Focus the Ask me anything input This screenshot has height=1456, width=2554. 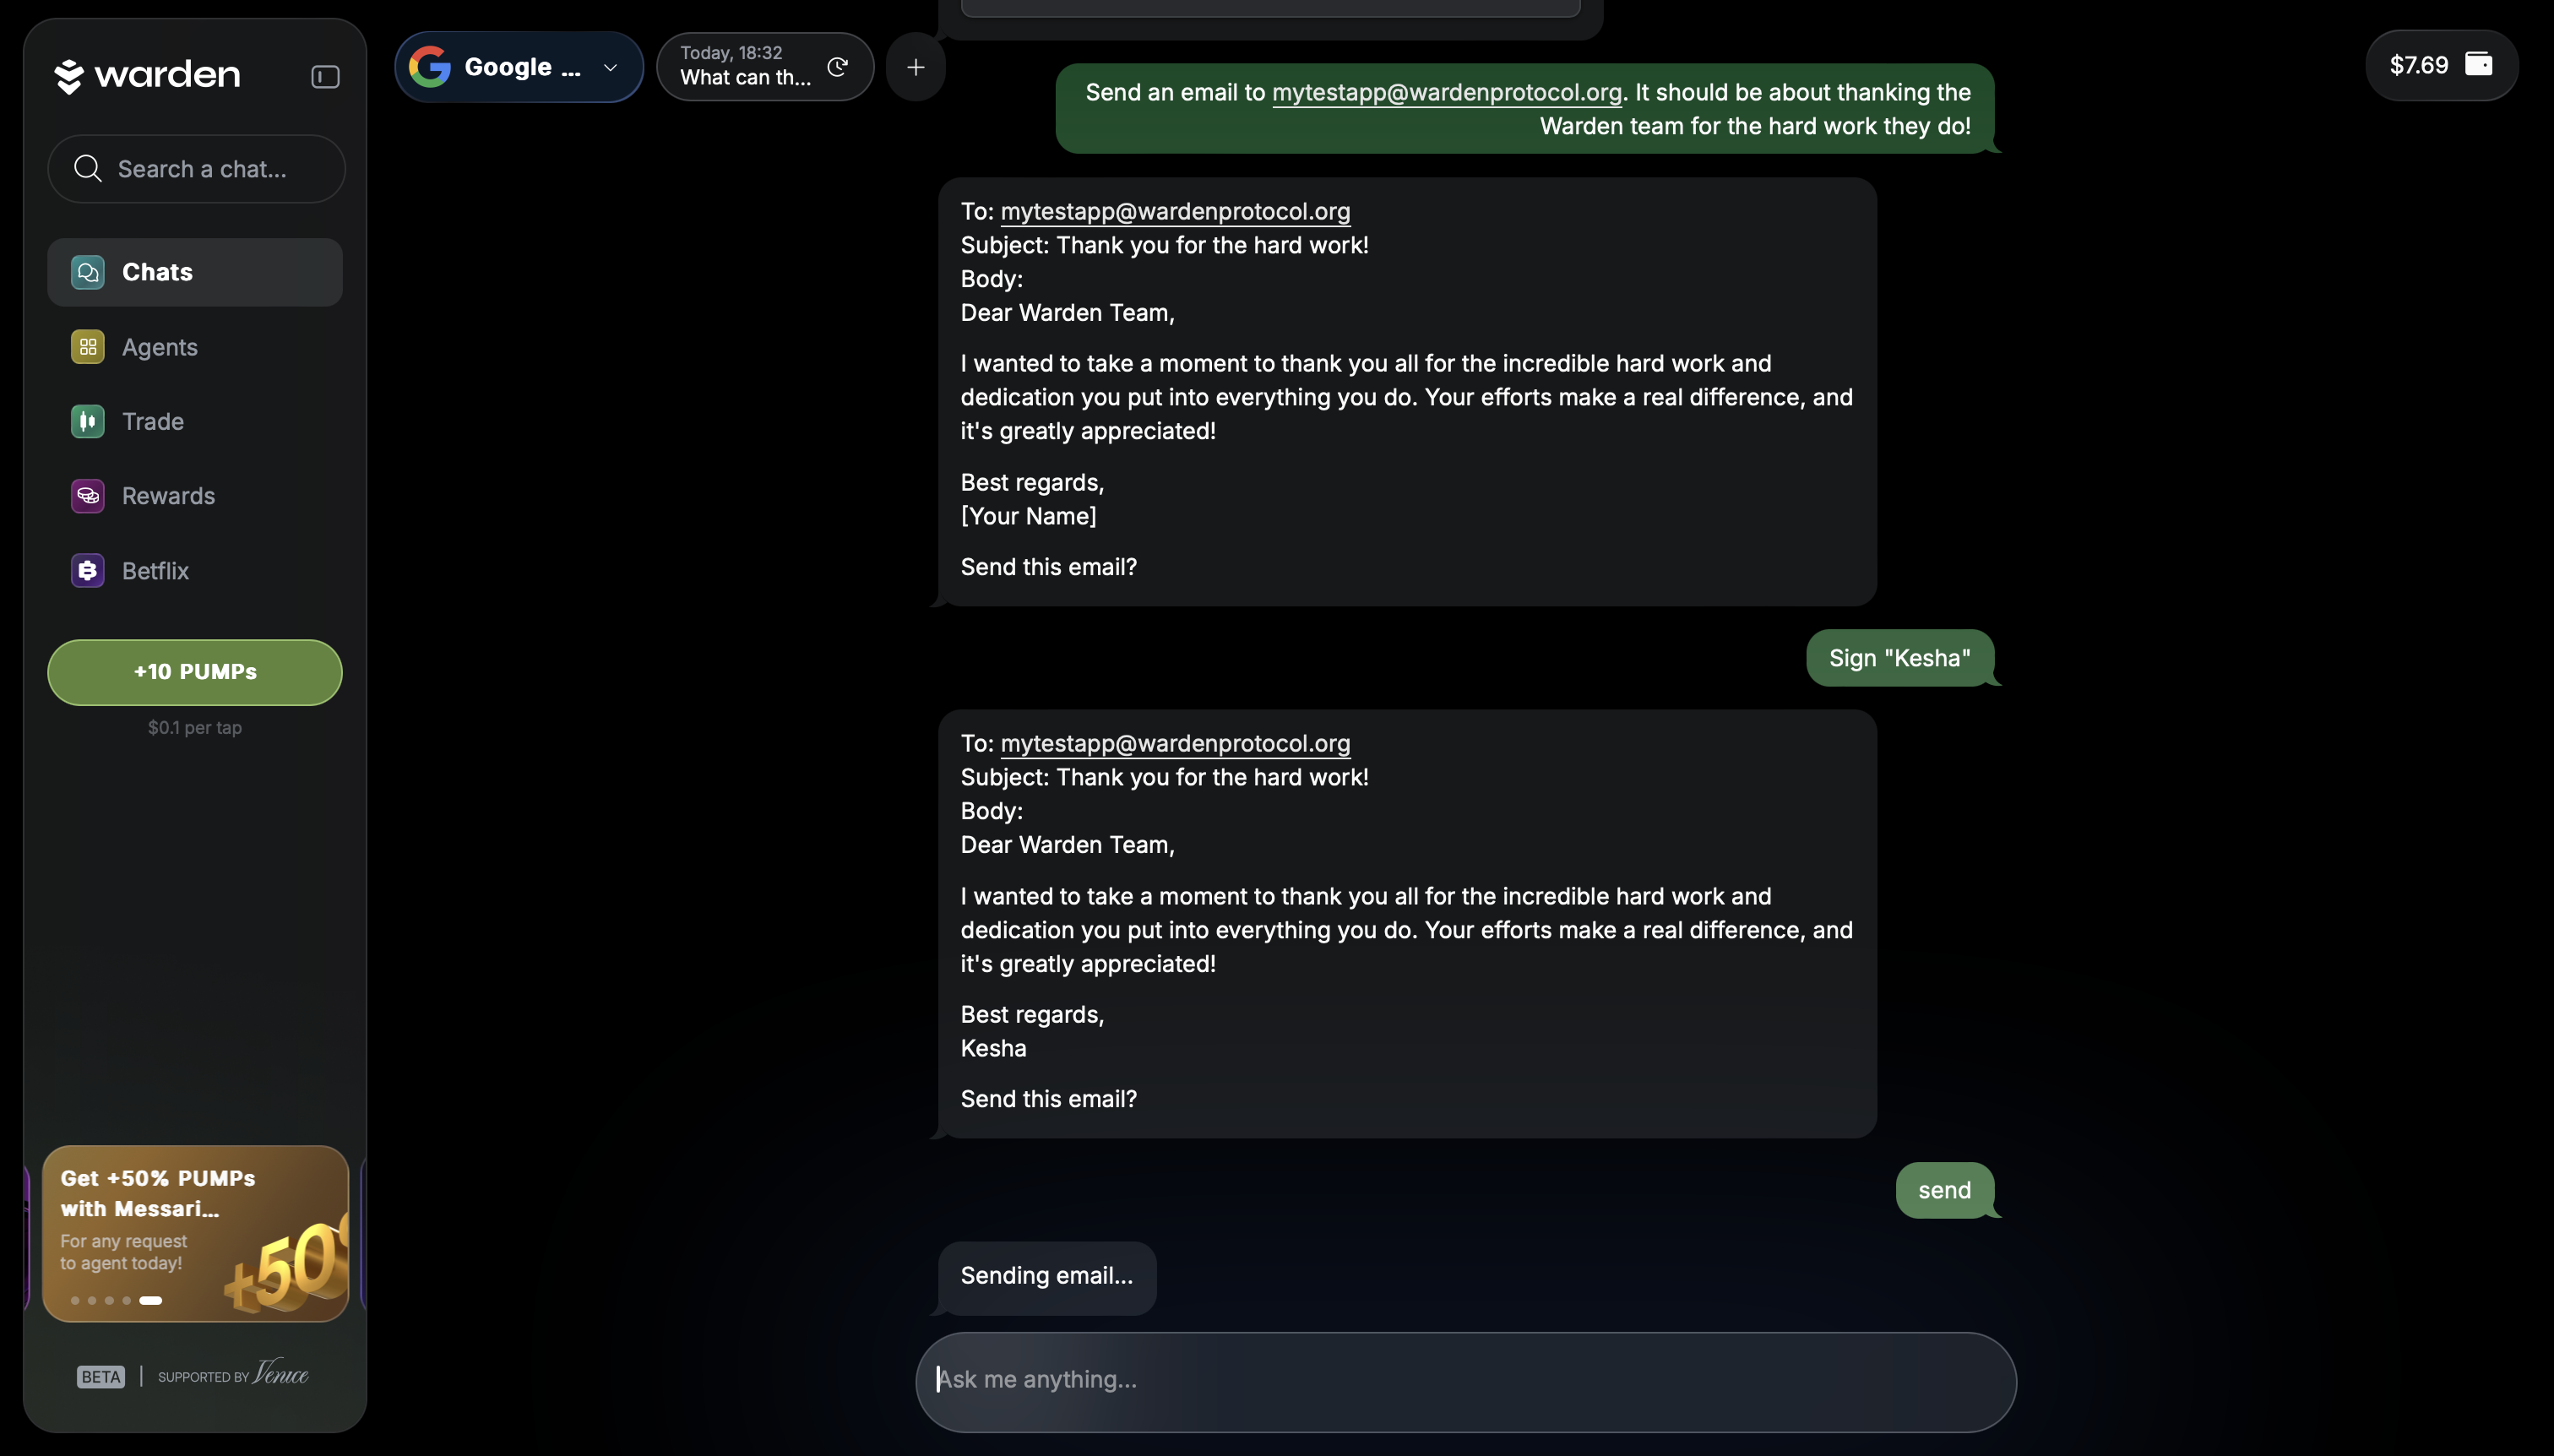[1465, 1380]
